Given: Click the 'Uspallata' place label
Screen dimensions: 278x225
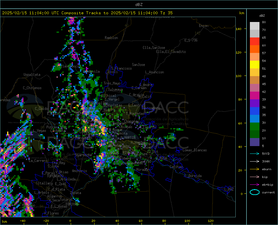Looking at the screenshot, I should pos(32,75).
